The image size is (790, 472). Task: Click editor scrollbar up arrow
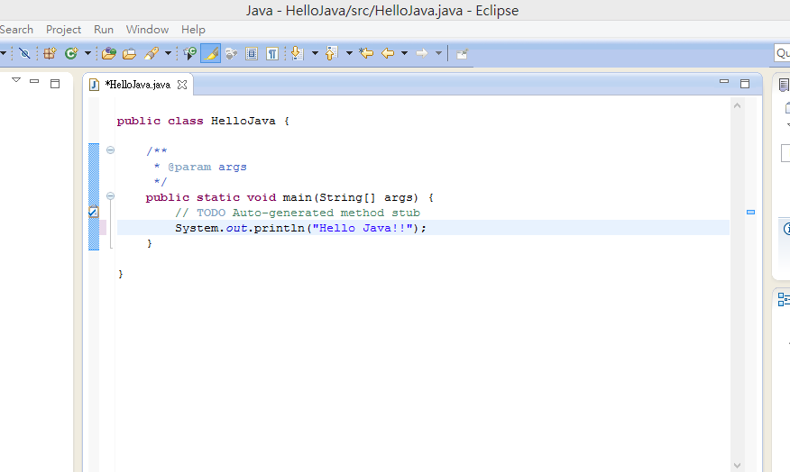(737, 105)
